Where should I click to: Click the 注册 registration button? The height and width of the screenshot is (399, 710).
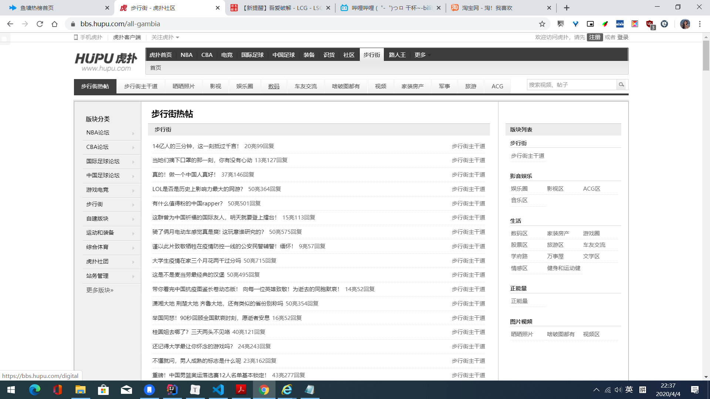coord(595,37)
